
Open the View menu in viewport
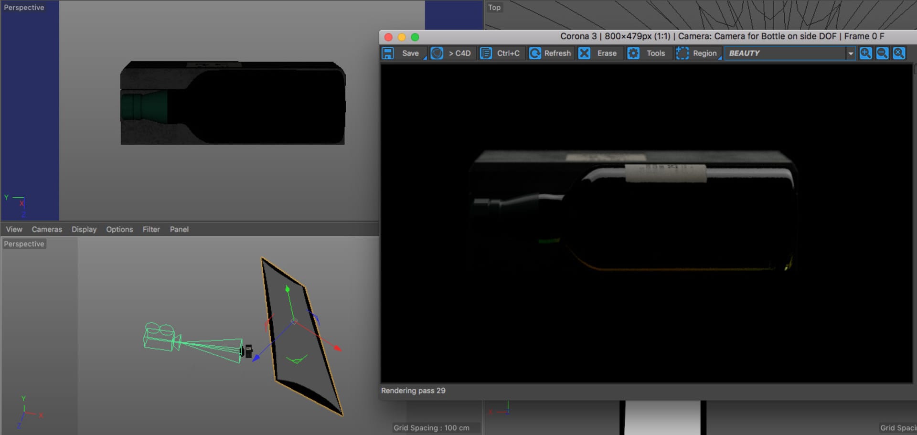pyautogui.click(x=14, y=229)
